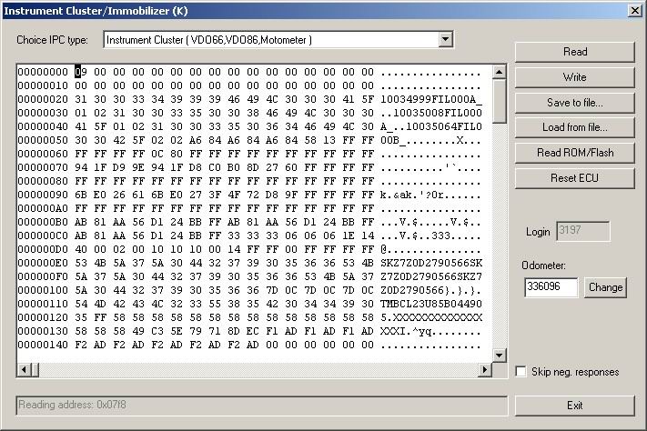
Task: Click address 00000080 row label
Action: [x=43, y=181]
